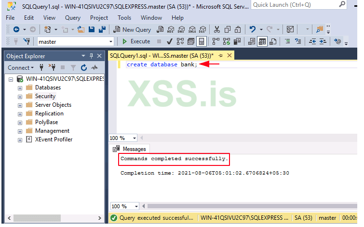Image resolution: width=364 pixels, height=227 pixels.
Task: Click Specify Values for Template Parameters icon
Action: (x=337, y=41)
